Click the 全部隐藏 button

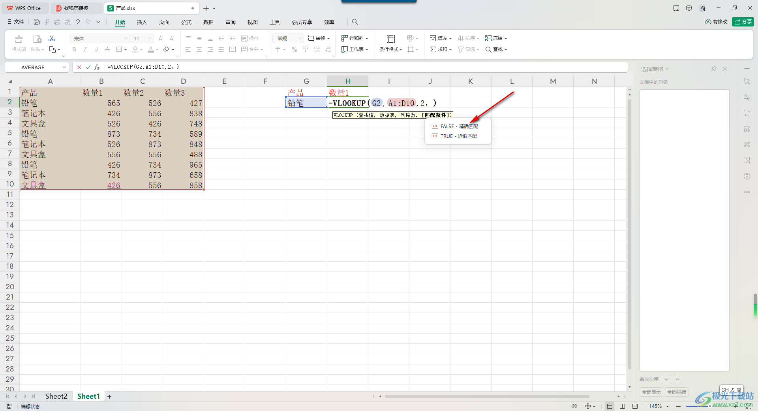[x=677, y=392]
